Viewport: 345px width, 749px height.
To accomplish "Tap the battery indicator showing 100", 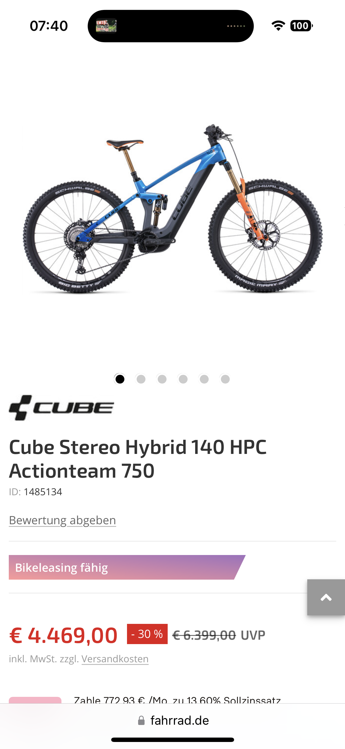I will tap(301, 26).
